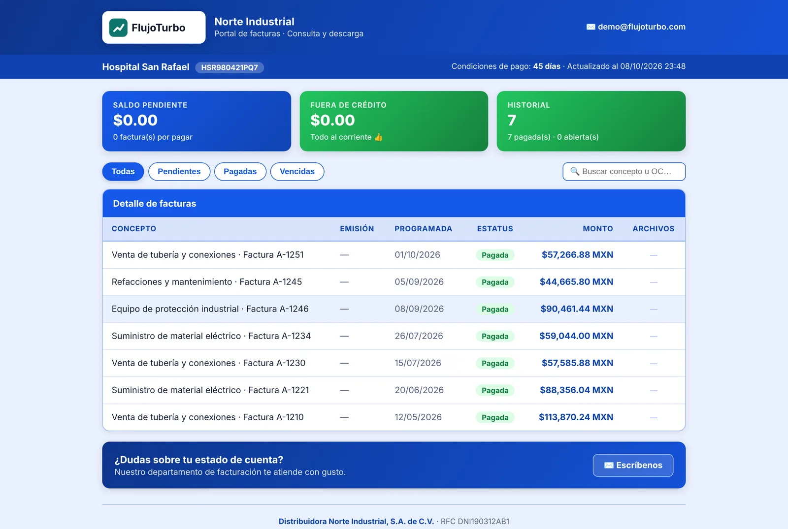The height and width of the screenshot is (529, 788).
Task: Click the envelope icon on Escríbenos button
Action: 609,466
